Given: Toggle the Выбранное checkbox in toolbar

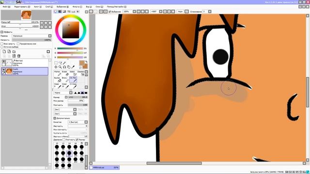Looking at the screenshot, I should click(110, 12).
